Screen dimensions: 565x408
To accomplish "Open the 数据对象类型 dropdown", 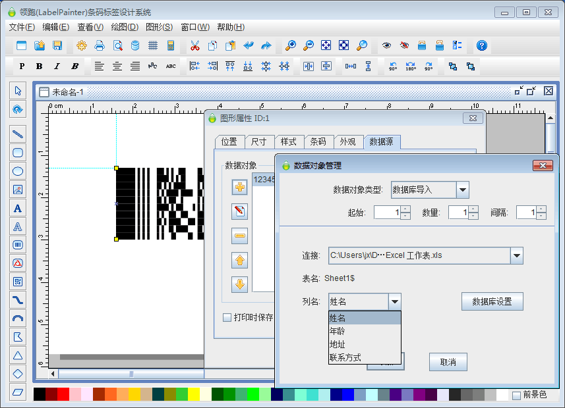I will click(x=463, y=190).
